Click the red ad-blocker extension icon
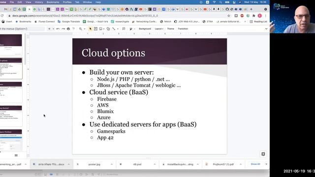Viewport: 315px width, 177px height. coord(242,16)
